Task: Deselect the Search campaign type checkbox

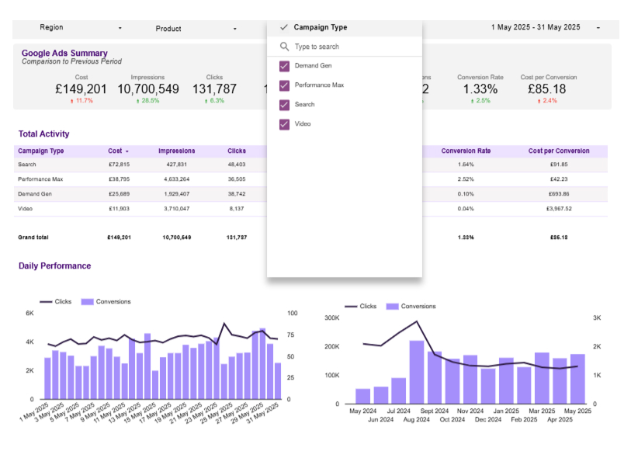Action: (x=283, y=104)
